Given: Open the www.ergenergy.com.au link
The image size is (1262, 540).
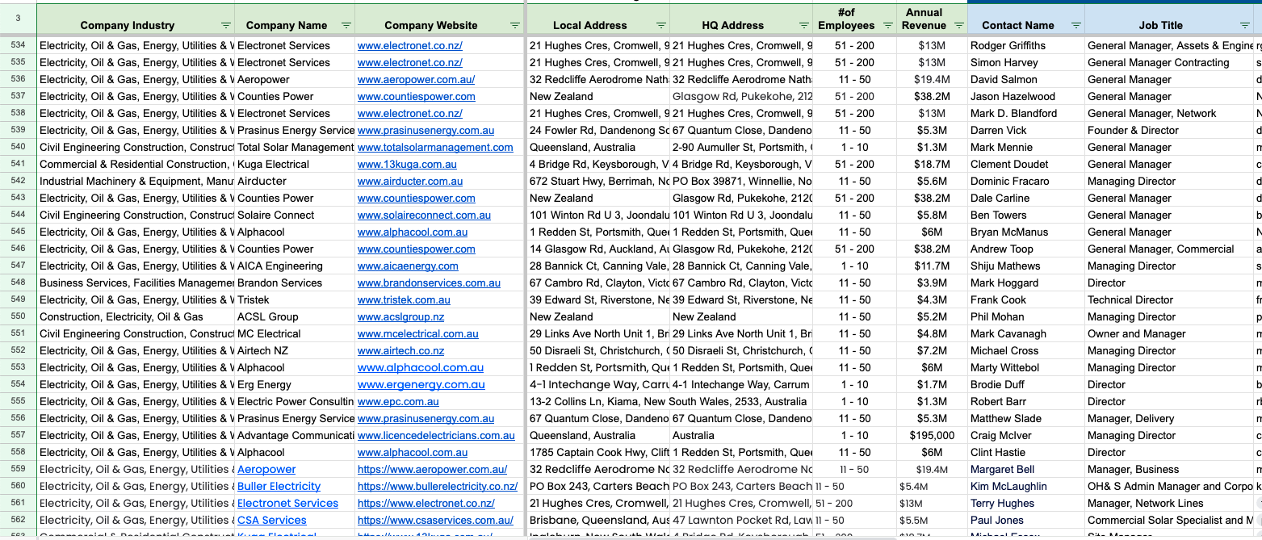Looking at the screenshot, I should (421, 384).
